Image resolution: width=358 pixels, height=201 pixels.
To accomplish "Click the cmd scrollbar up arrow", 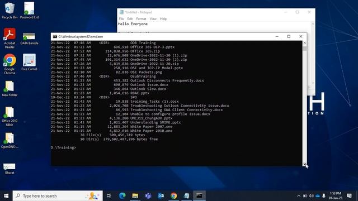I will point(304,43).
